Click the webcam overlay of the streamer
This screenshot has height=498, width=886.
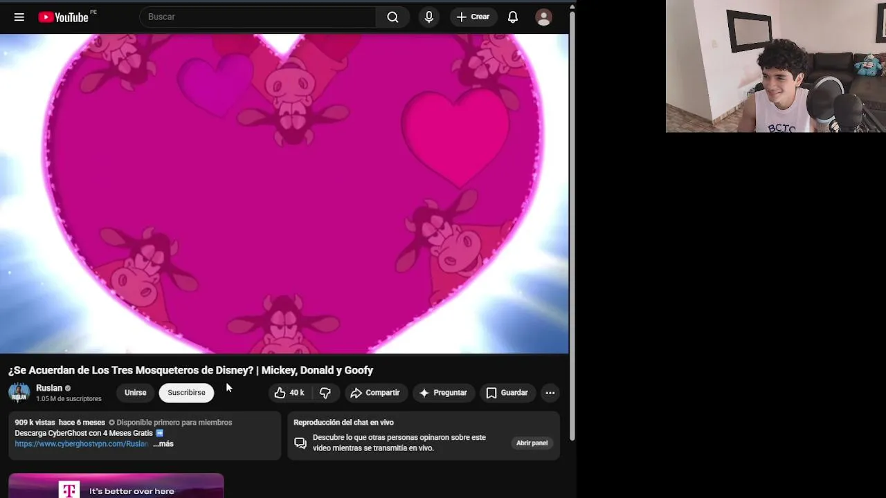point(776,66)
